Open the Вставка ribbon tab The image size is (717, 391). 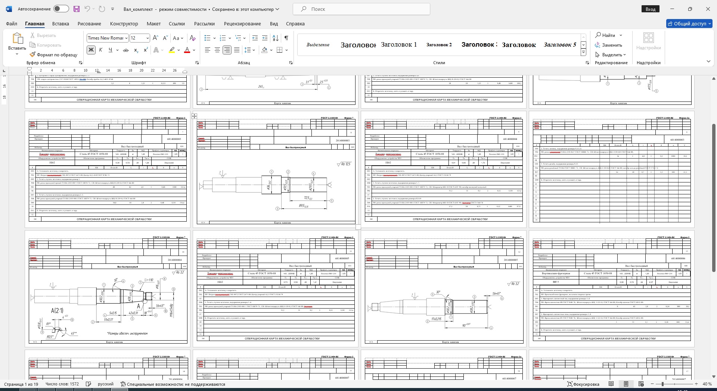(60, 24)
